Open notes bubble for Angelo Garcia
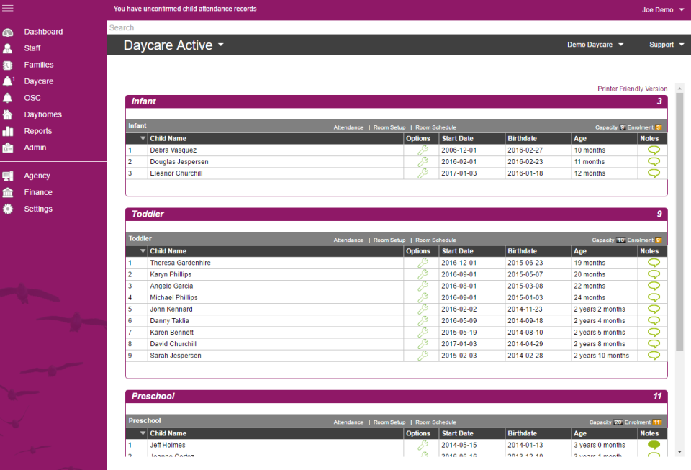Screen dimensions: 691x470 click(654, 286)
